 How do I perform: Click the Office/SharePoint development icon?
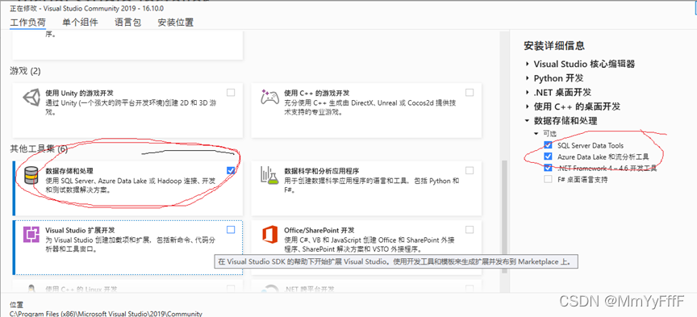pos(269,235)
